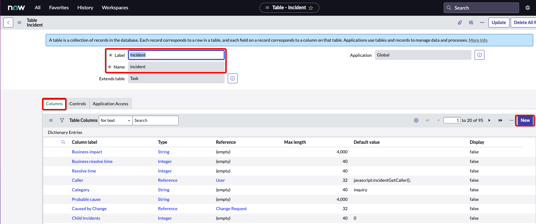Open the Caller column entry

click(77, 180)
